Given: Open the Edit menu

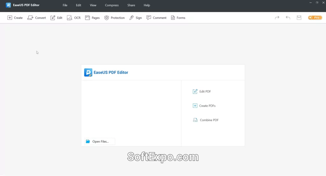Looking at the screenshot, I should (x=79, y=5).
